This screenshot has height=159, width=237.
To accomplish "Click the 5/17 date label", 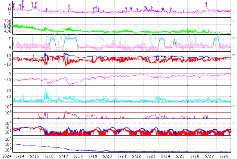I will [x=64, y=156].
